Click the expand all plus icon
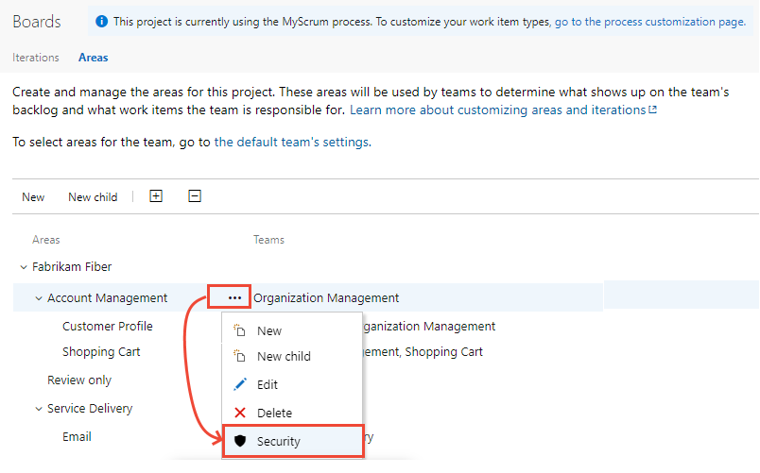Viewport: 760px width, 473px height. [156, 196]
